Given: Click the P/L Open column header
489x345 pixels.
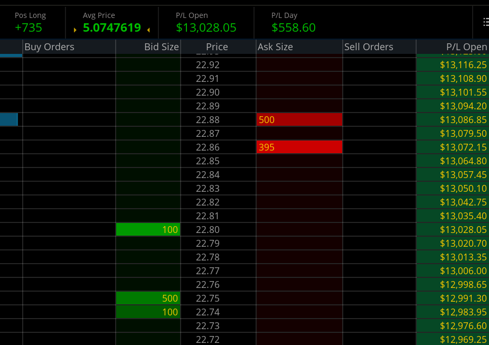Looking at the screenshot, I should click(453, 47).
